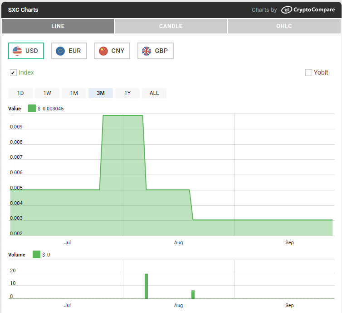Show ALL time price history
Screen dimensions: 342x313
(x=154, y=93)
